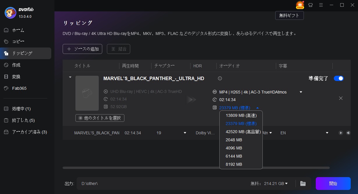Open the skin/theme shirt icon
The height and width of the screenshot is (194, 358).
tap(311, 5)
